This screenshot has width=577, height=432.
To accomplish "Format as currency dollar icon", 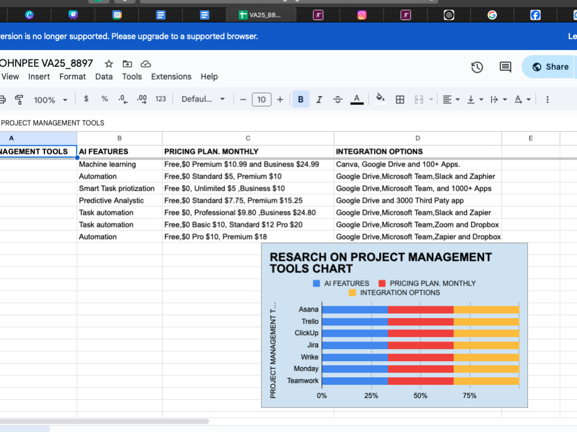I will 86,99.
